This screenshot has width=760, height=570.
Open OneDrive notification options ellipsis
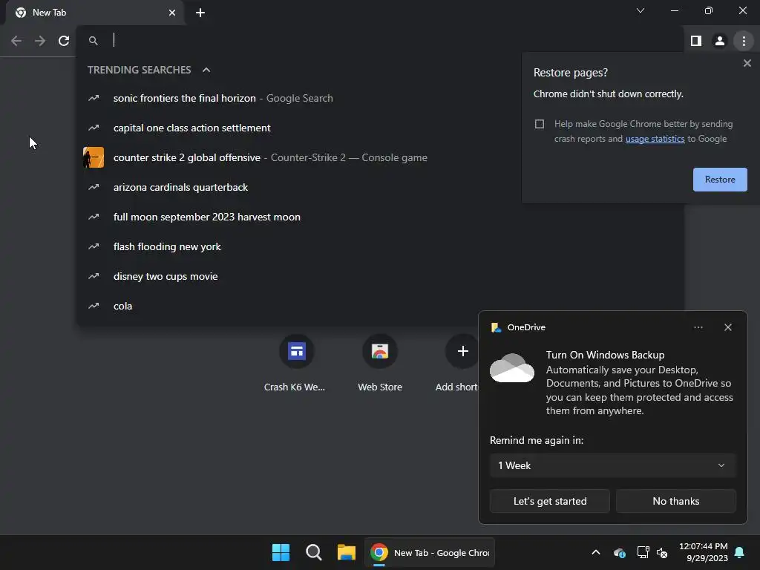pyautogui.click(x=698, y=327)
